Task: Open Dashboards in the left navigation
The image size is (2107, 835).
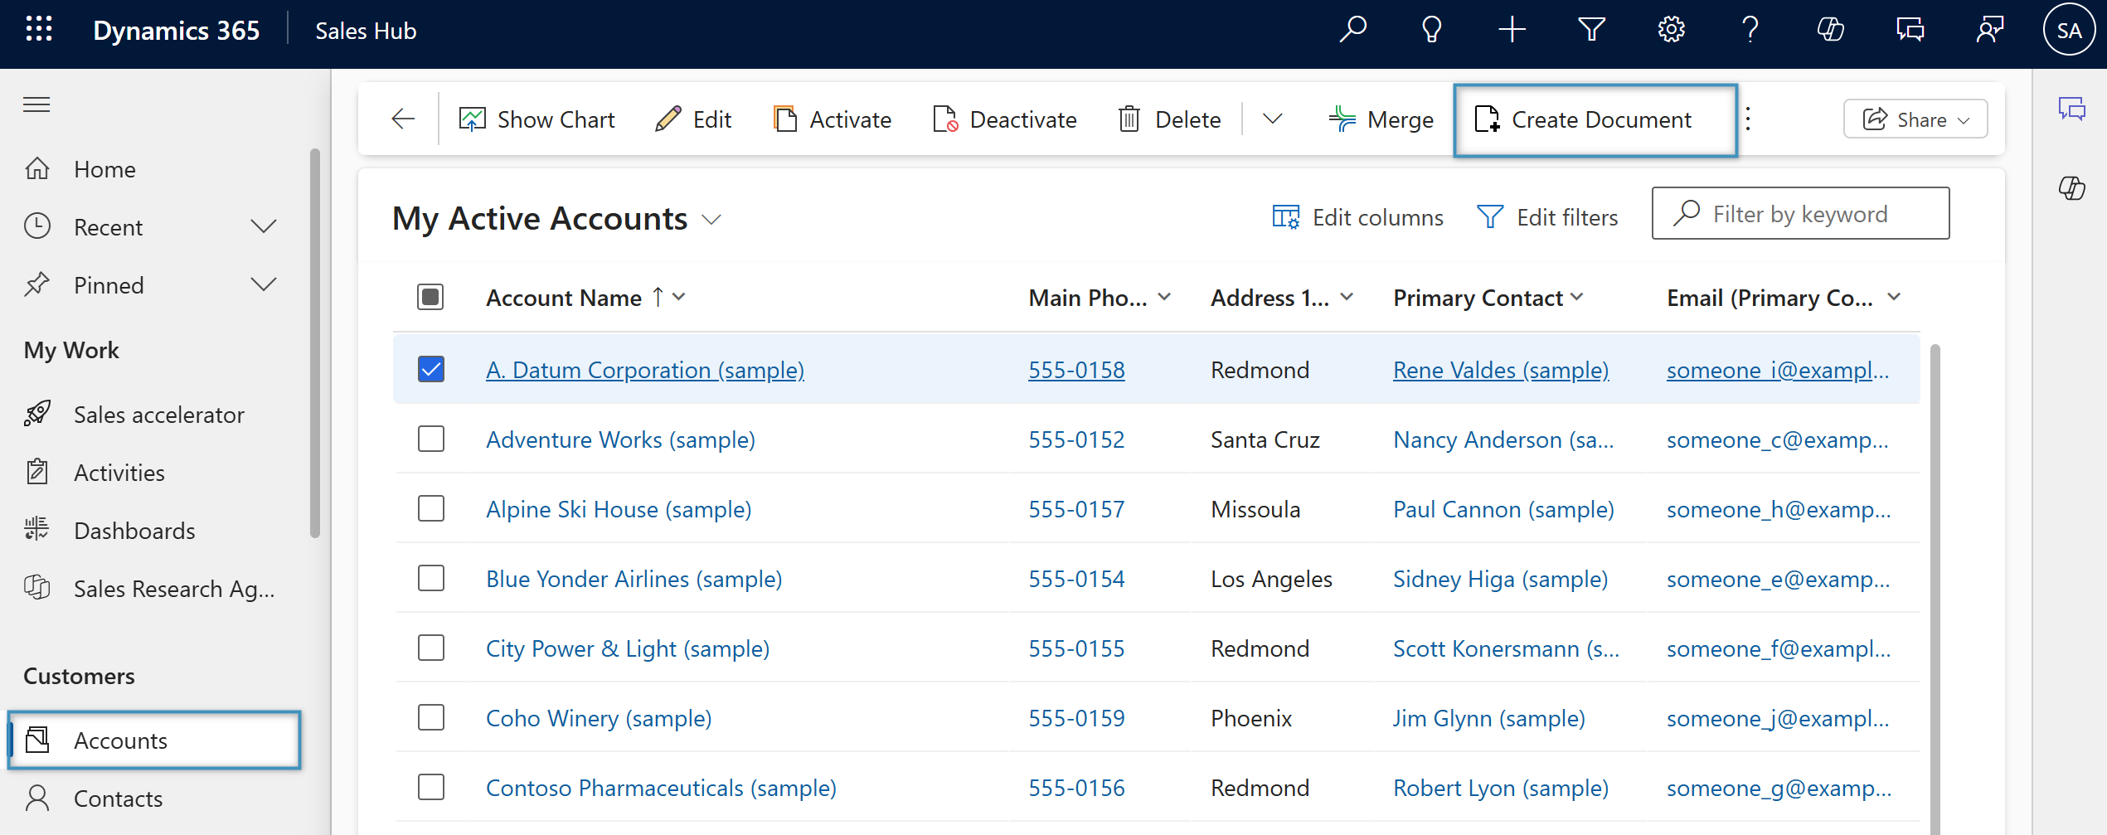Action: click(134, 531)
